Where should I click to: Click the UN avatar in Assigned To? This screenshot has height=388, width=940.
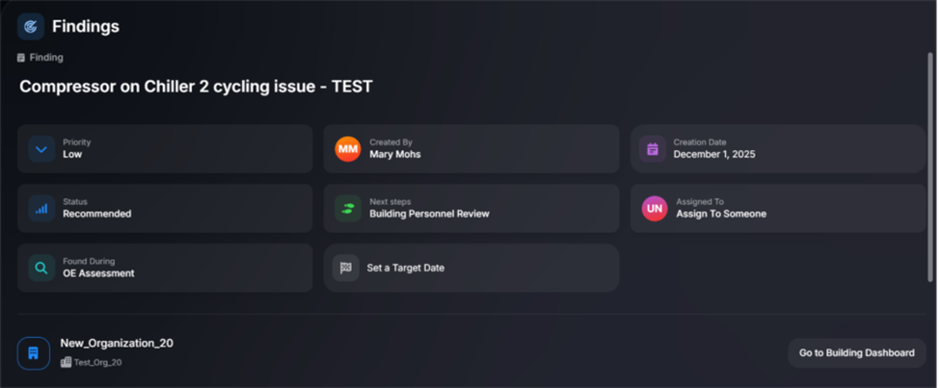click(x=655, y=208)
